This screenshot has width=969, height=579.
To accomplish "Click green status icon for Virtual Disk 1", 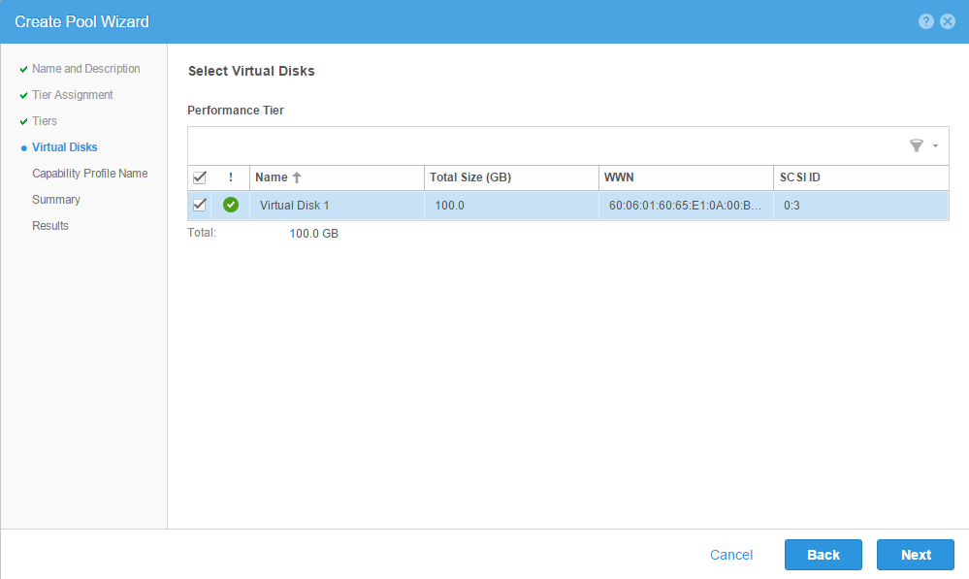I will tap(231, 205).
